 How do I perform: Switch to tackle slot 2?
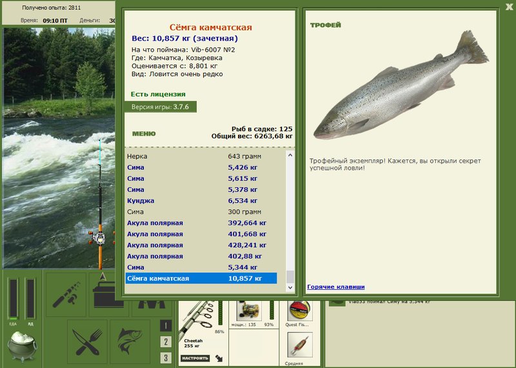pos(166,342)
